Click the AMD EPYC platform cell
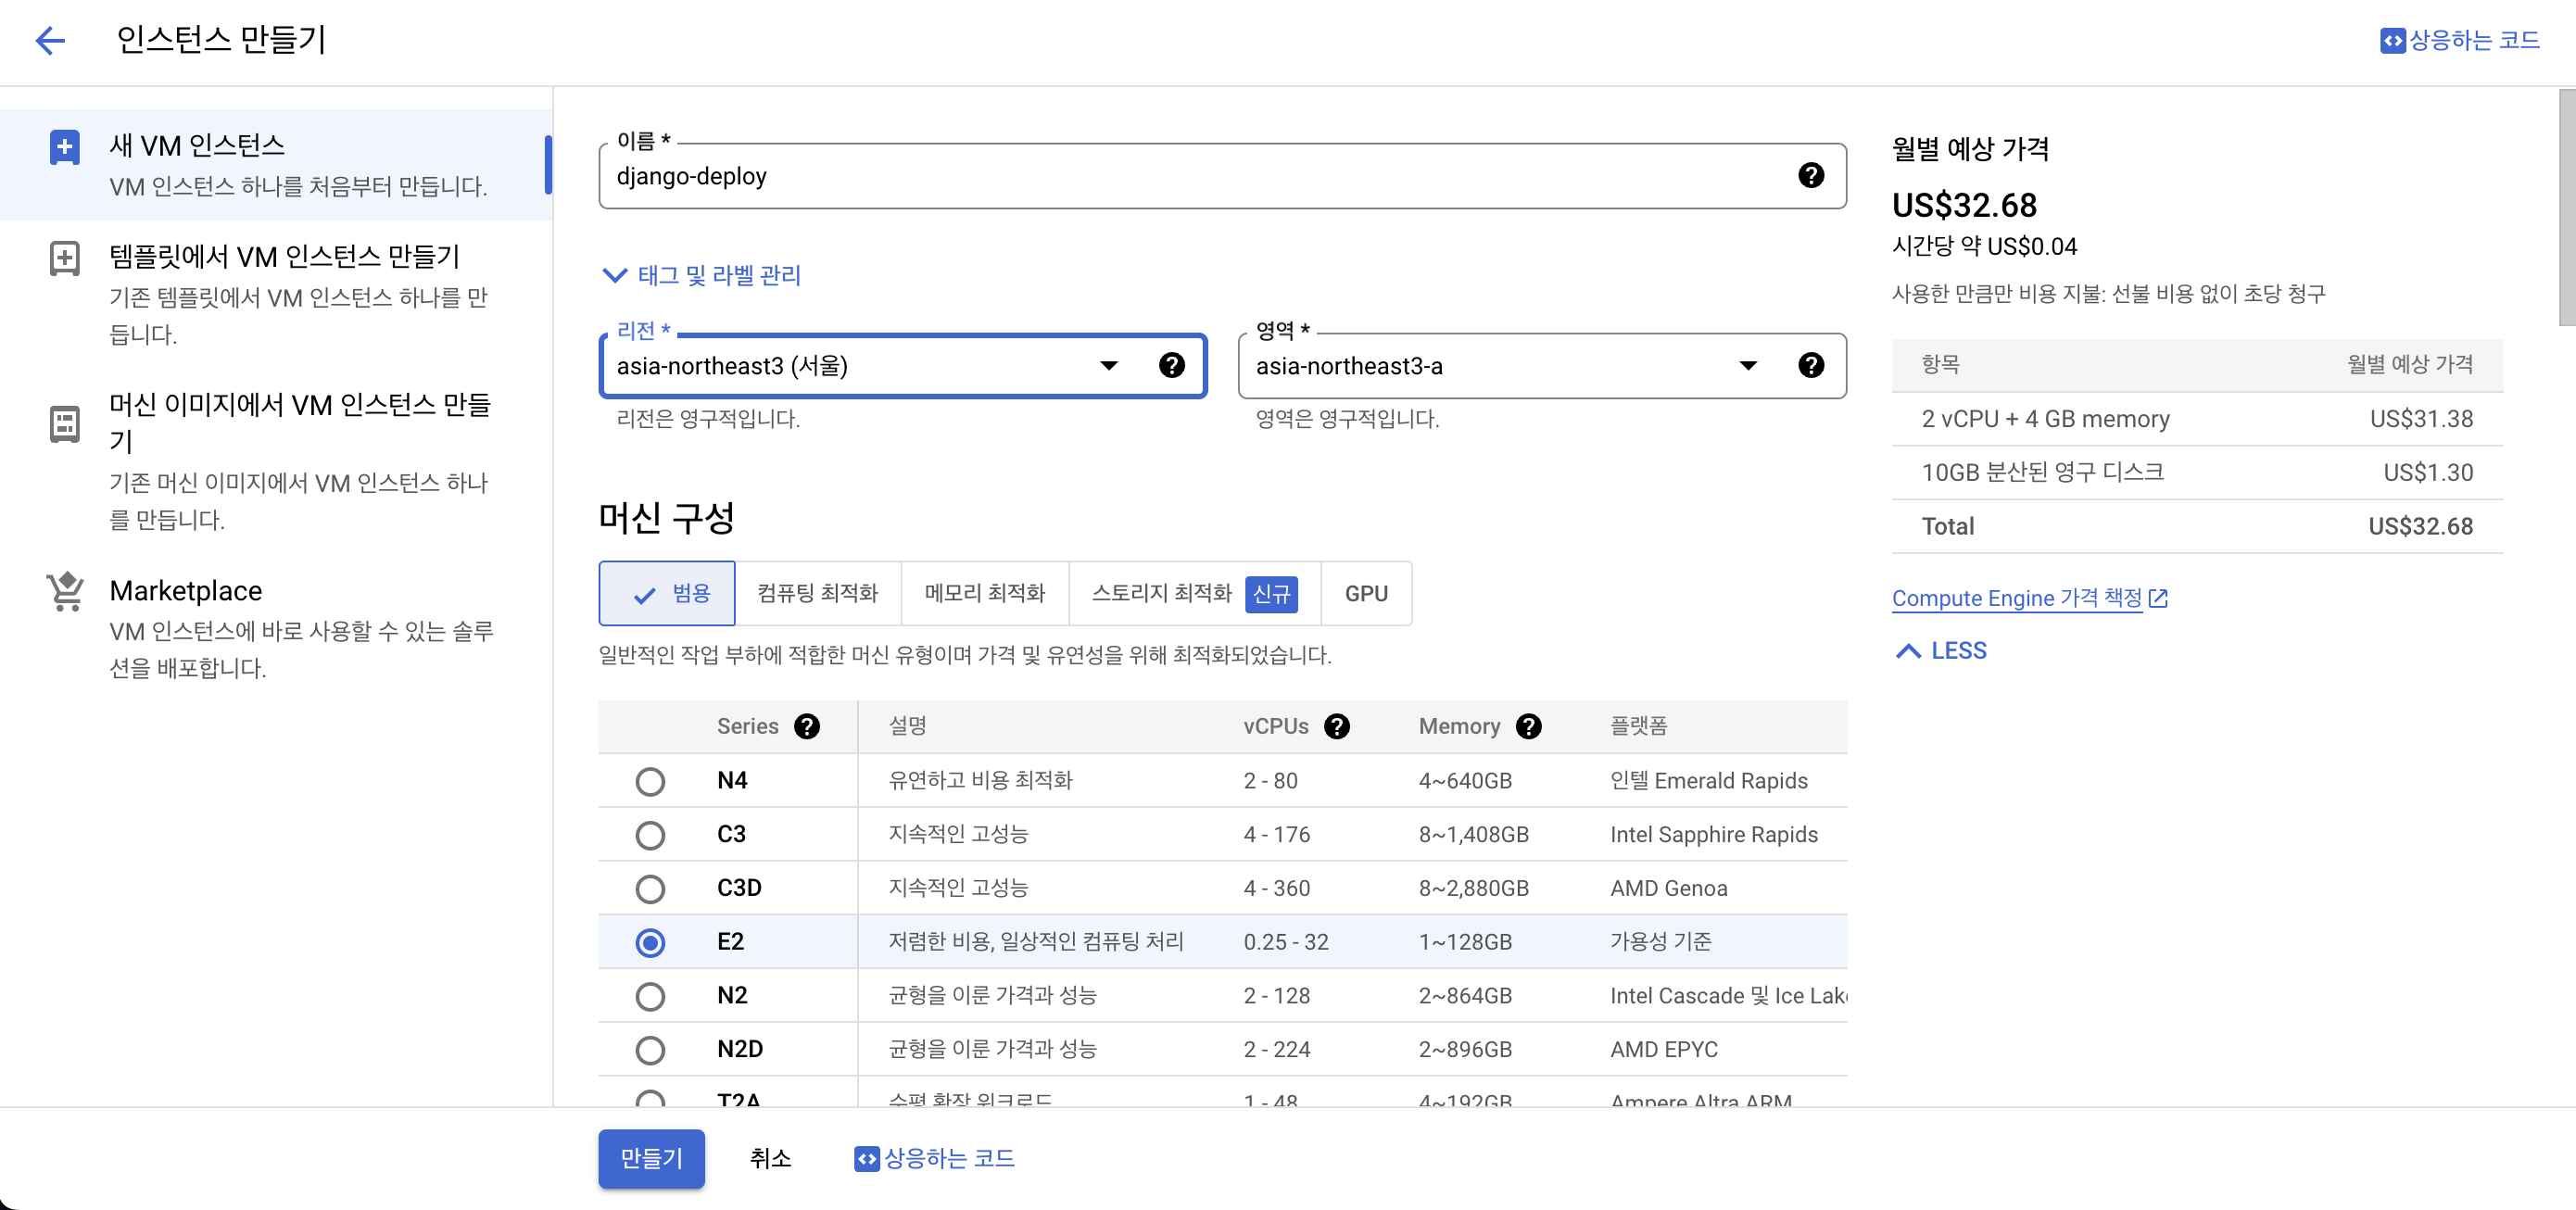Viewport: 2576px width, 1210px height. coord(1664,1050)
